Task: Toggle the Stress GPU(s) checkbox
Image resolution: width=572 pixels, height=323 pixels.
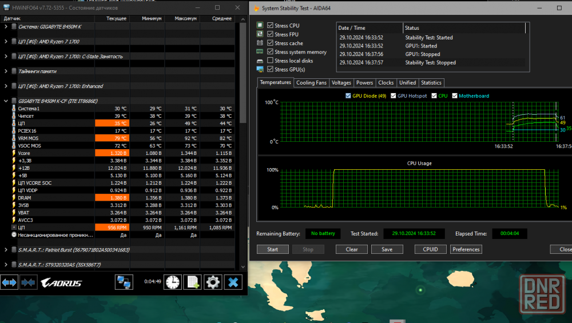Action: tap(271, 69)
